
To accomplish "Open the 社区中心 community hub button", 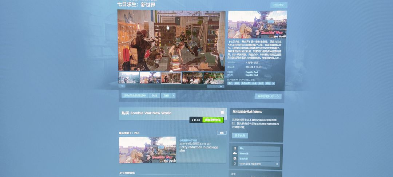I will 279,5.
